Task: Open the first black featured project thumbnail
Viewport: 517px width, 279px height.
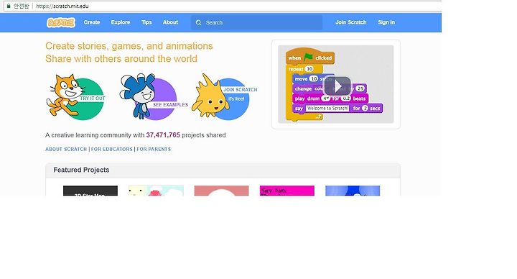Action: pyautogui.click(x=90, y=191)
